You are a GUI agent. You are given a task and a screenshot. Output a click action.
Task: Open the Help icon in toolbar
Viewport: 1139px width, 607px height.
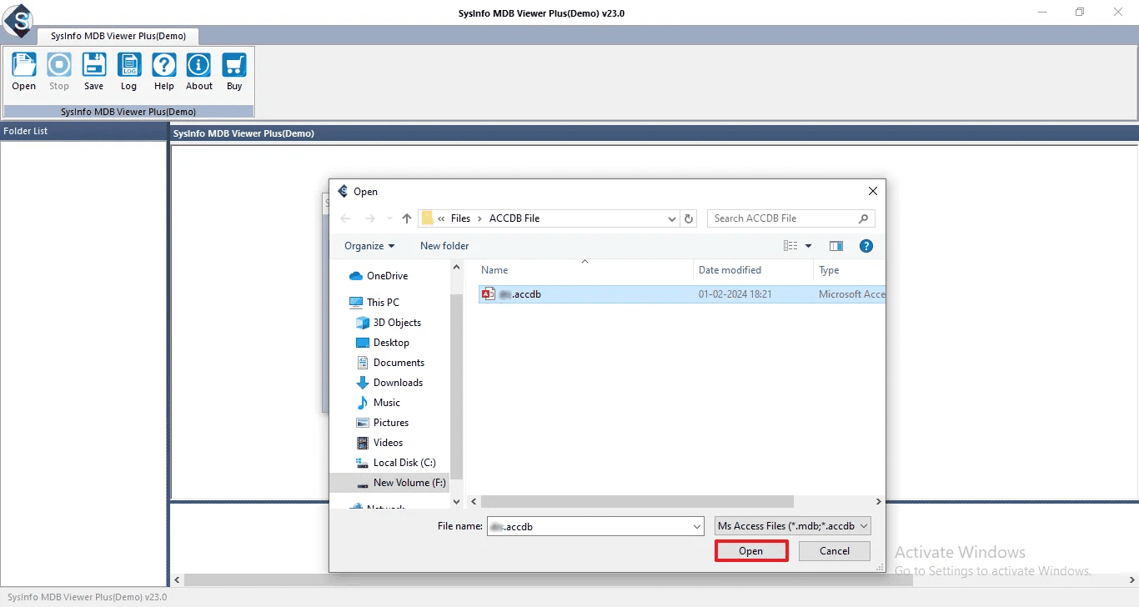pyautogui.click(x=164, y=72)
